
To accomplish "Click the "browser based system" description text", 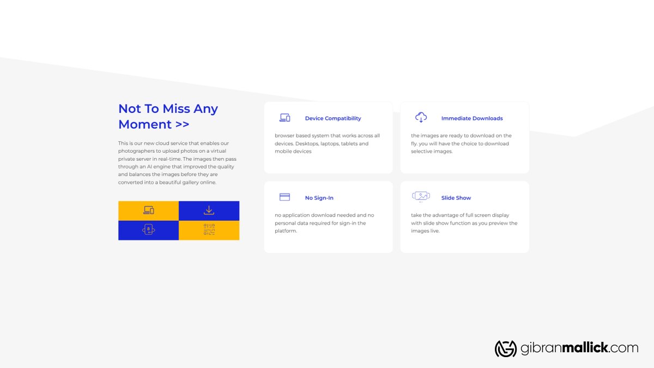I will click(327, 143).
